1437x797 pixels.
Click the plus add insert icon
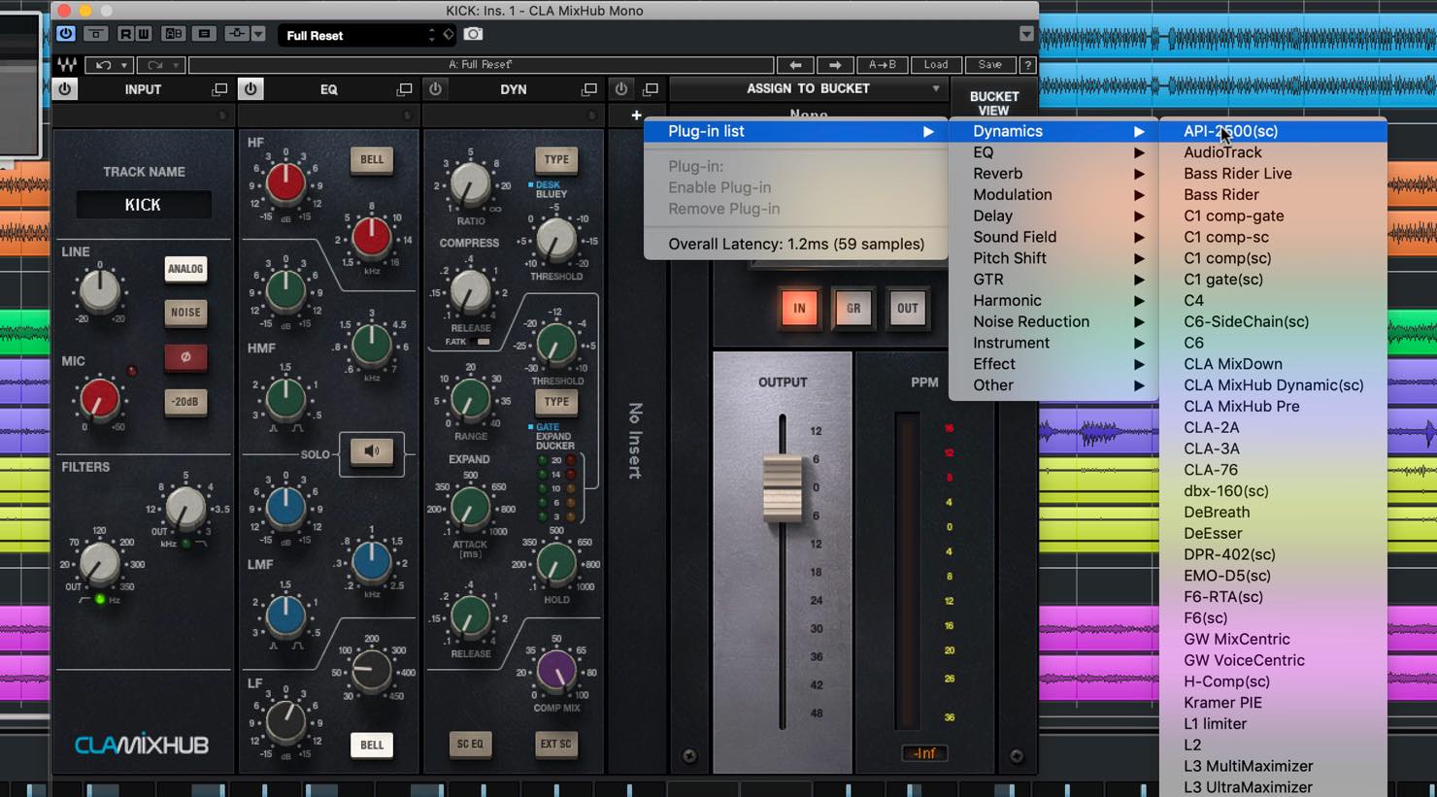pyautogui.click(x=636, y=115)
